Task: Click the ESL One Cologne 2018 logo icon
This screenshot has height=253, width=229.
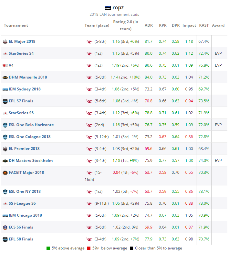Action: (5, 137)
